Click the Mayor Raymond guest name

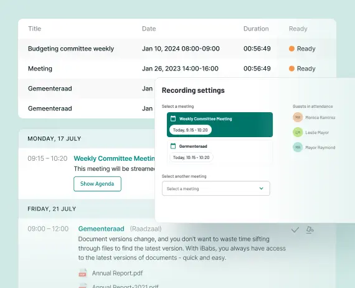[x=320, y=148]
